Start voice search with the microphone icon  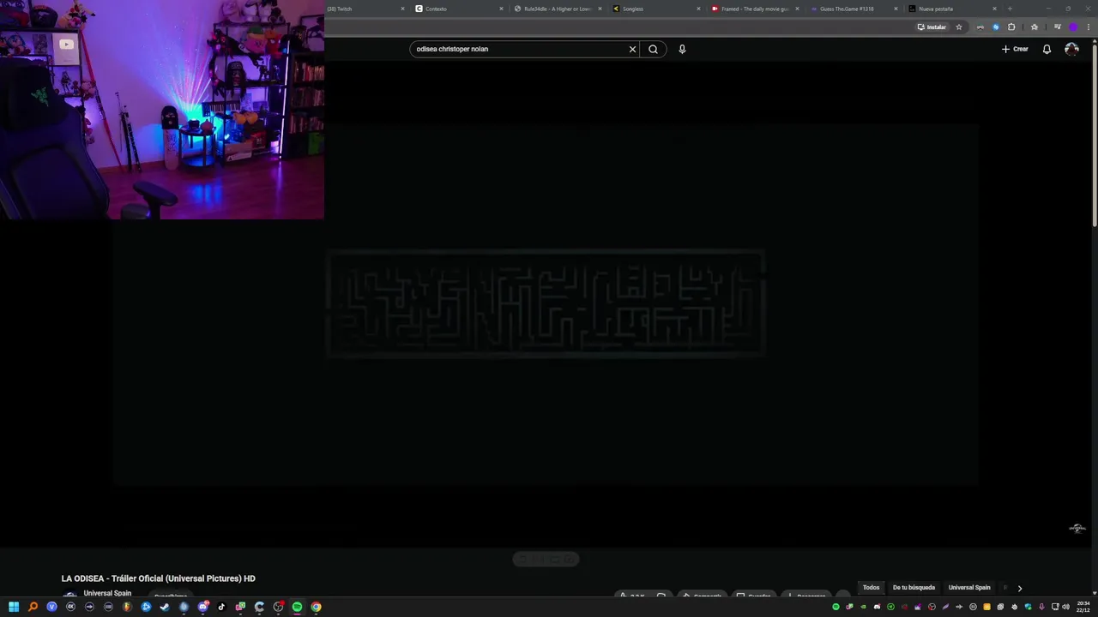point(682,49)
